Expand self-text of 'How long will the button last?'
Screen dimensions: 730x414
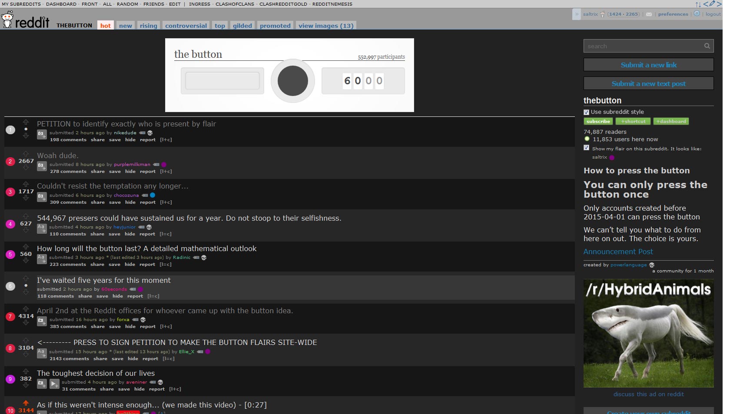[42, 259]
